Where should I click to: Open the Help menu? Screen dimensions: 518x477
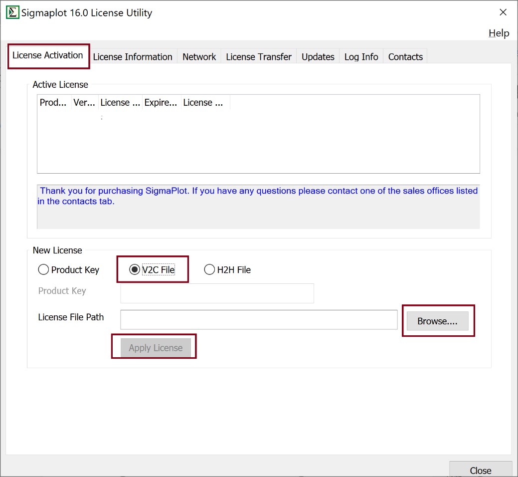499,33
